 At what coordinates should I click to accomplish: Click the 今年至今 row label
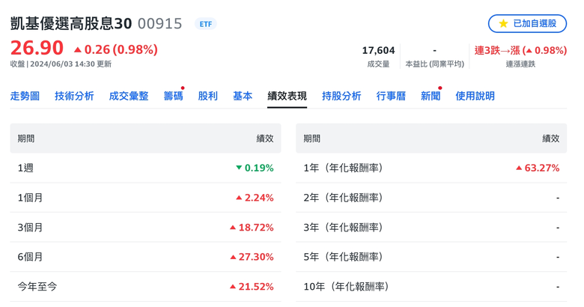point(37,287)
